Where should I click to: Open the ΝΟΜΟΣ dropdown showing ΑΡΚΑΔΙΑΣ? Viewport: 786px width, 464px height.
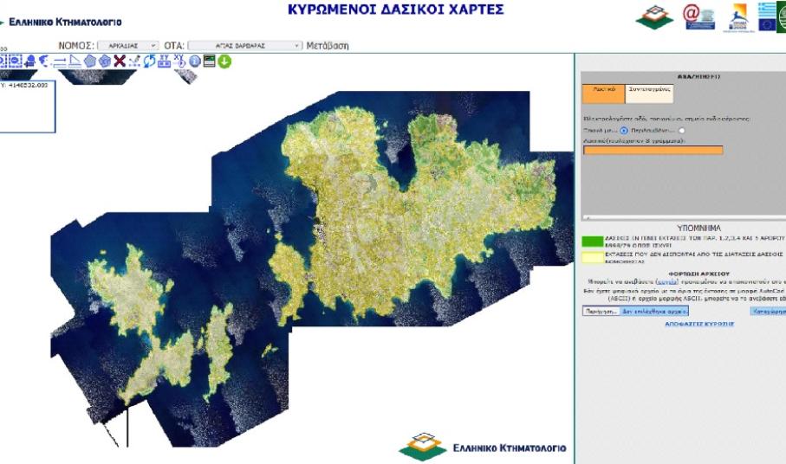(127, 45)
